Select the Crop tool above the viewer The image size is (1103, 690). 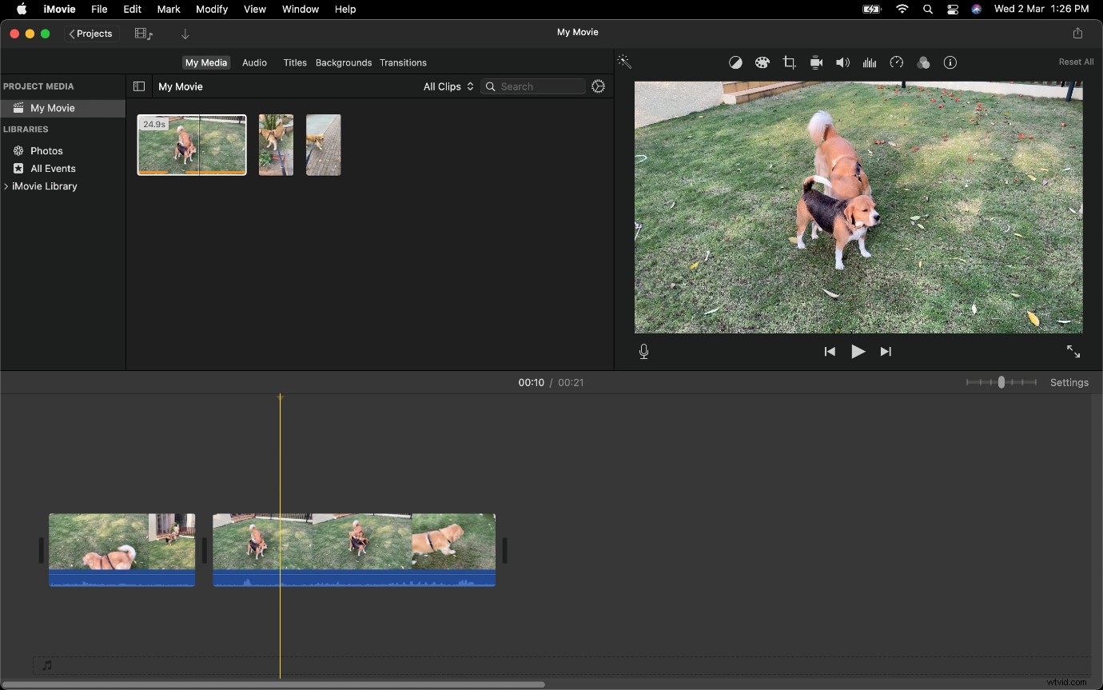790,62
